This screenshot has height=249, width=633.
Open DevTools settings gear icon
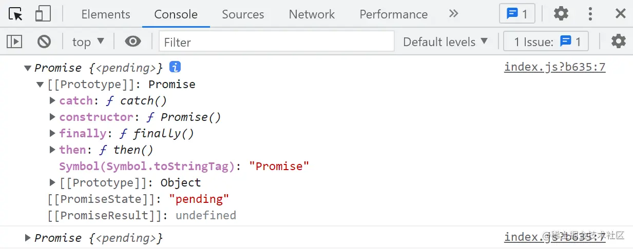(561, 14)
